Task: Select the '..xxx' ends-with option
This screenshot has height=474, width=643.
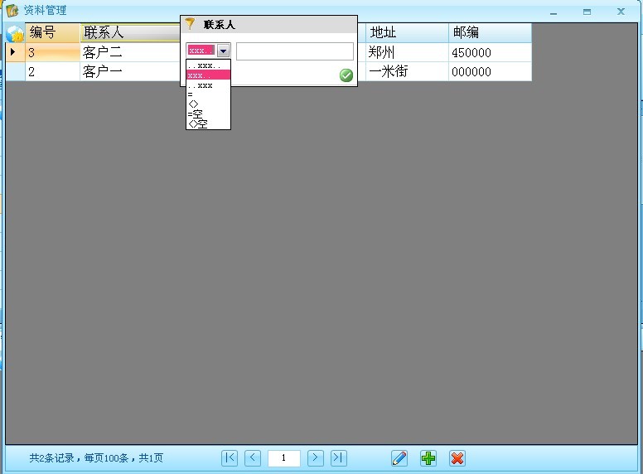Action: pyautogui.click(x=208, y=85)
